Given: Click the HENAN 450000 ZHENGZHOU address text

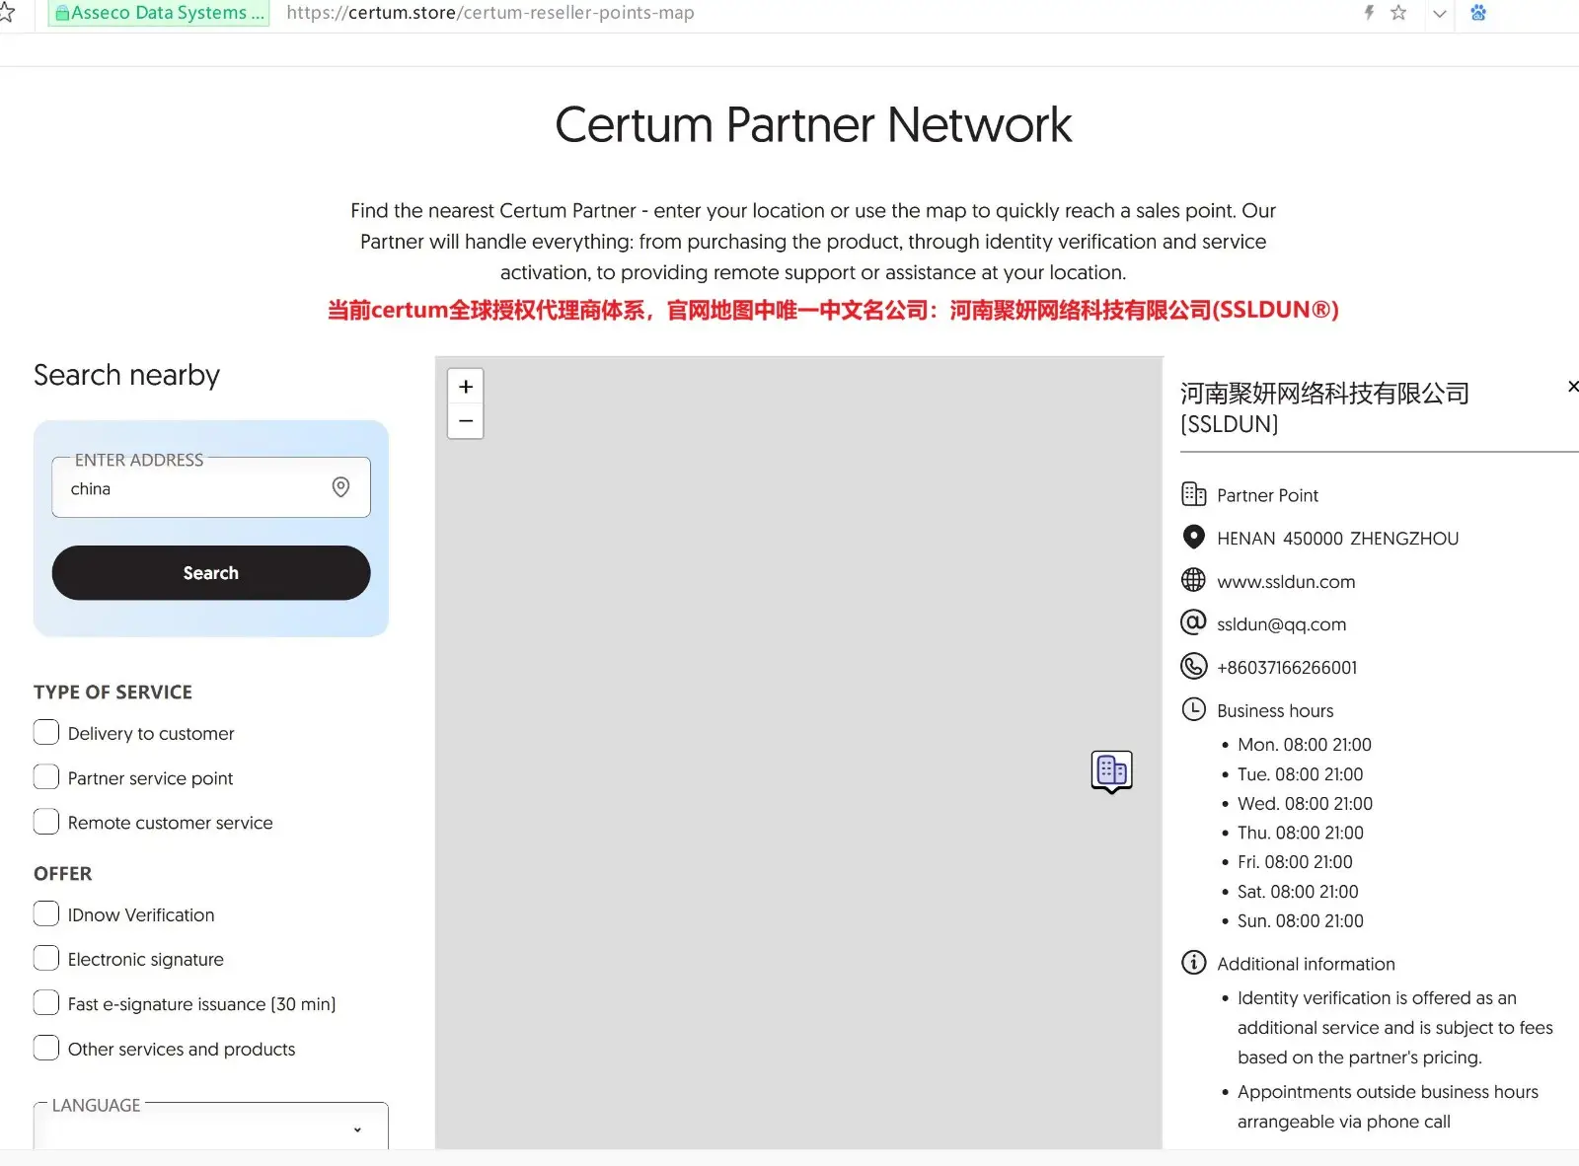Looking at the screenshot, I should 1337,539.
